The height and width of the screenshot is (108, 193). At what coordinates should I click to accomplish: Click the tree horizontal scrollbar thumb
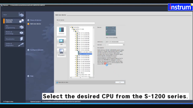click(x=80, y=78)
